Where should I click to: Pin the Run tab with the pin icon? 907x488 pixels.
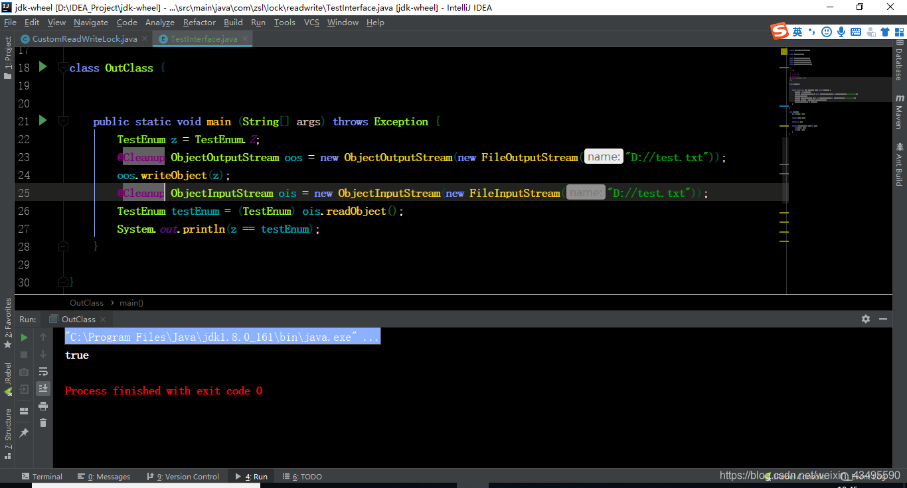[24, 432]
